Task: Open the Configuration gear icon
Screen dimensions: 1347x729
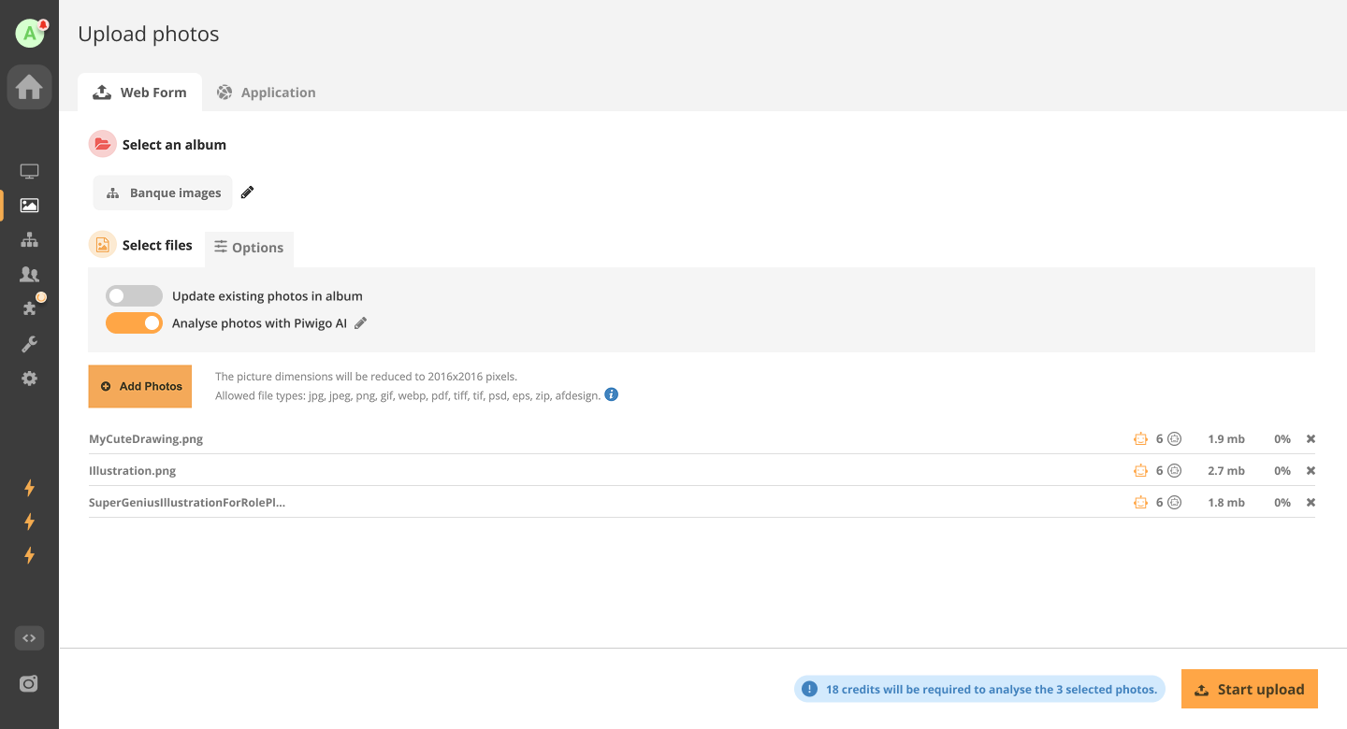Action: click(29, 379)
